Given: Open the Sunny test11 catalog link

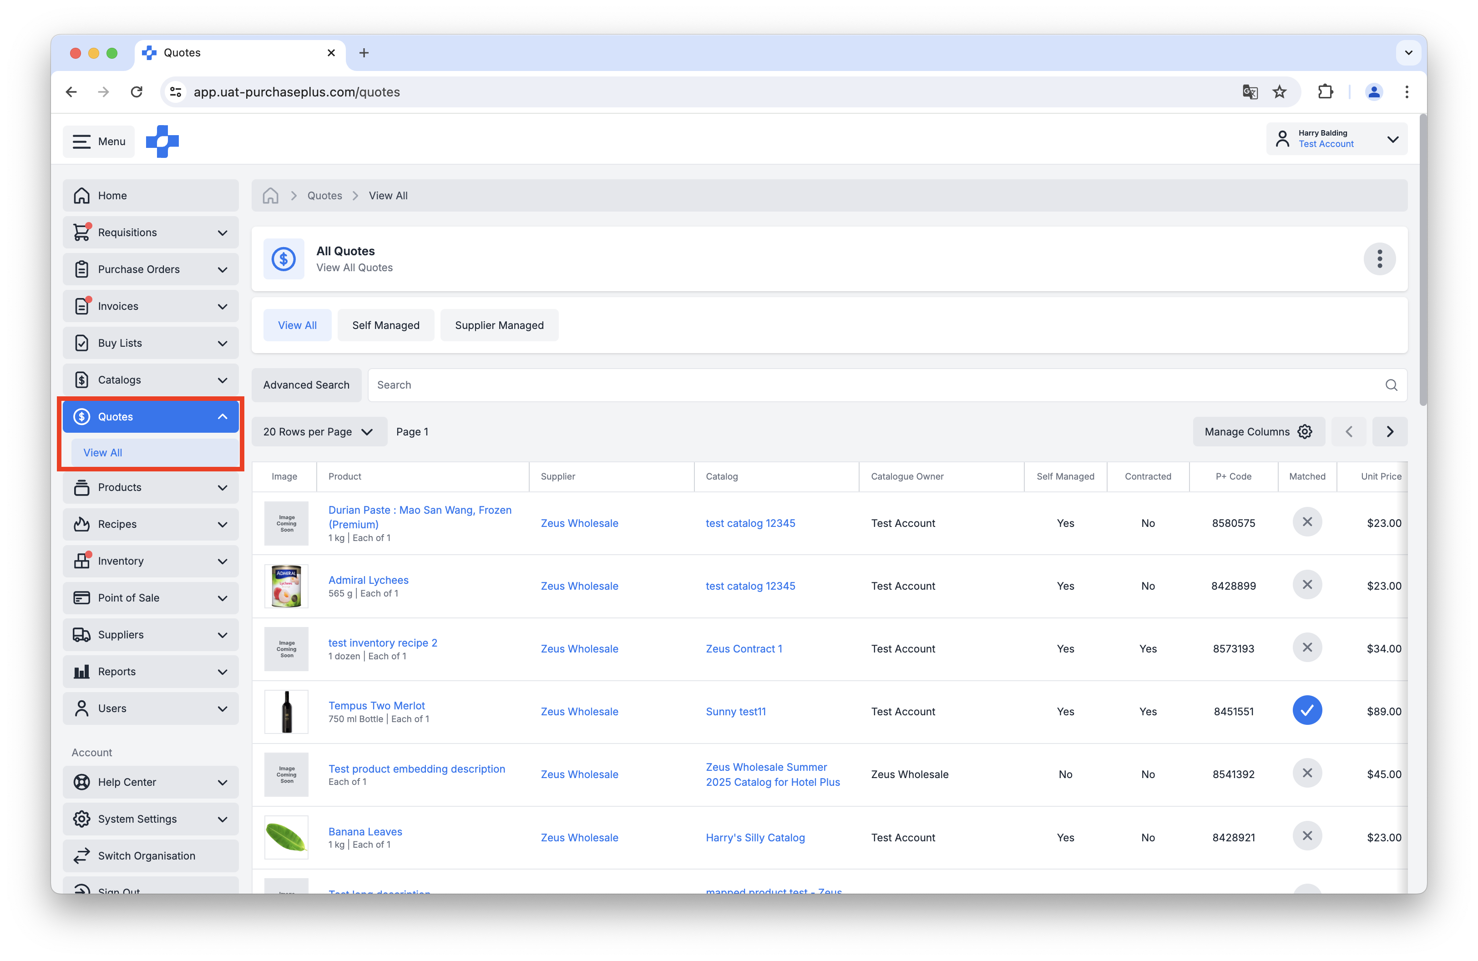Looking at the screenshot, I should coord(736,712).
